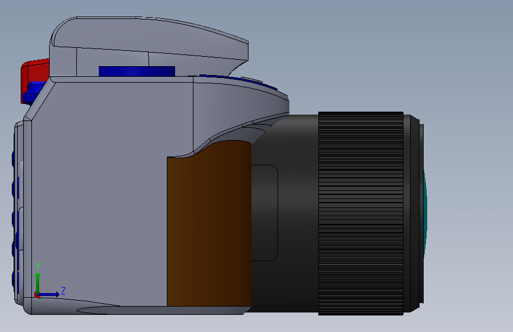
Task: Select the rounded rectangular panel on lens barrel
Action: point(264,213)
